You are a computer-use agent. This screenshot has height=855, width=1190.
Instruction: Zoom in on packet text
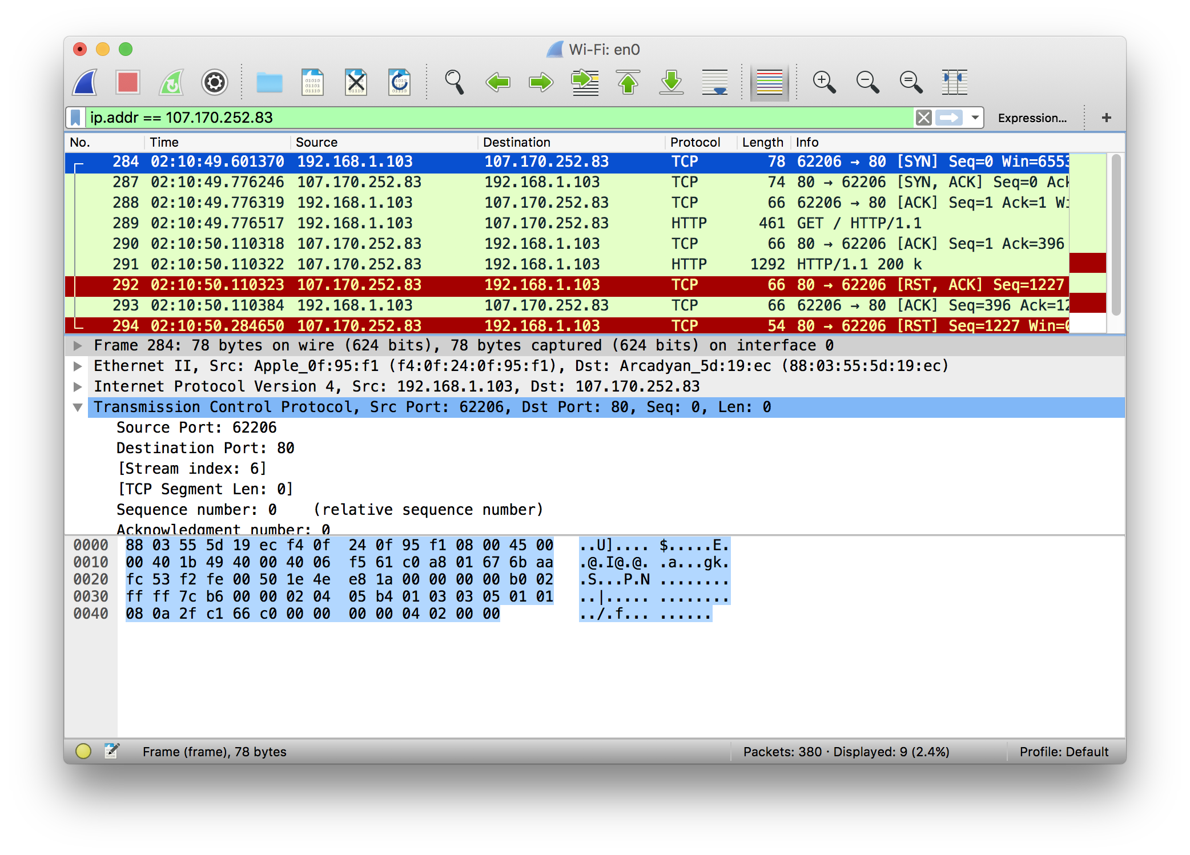[x=824, y=83]
